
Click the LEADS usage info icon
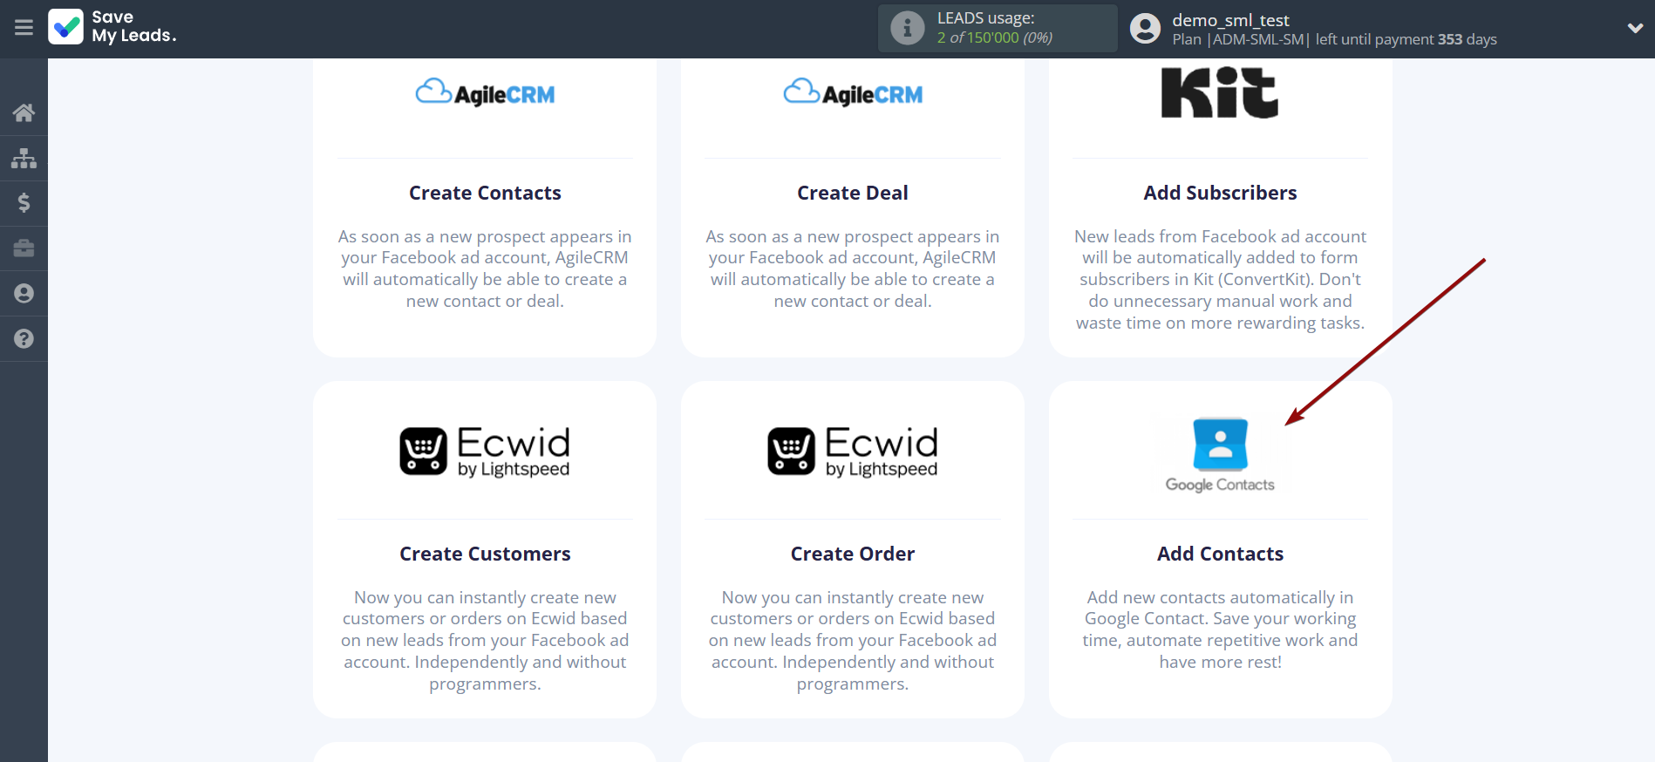pos(907,29)
